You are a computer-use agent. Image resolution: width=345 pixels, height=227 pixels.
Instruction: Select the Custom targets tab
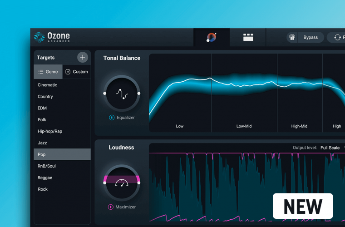tap(77, 72)
